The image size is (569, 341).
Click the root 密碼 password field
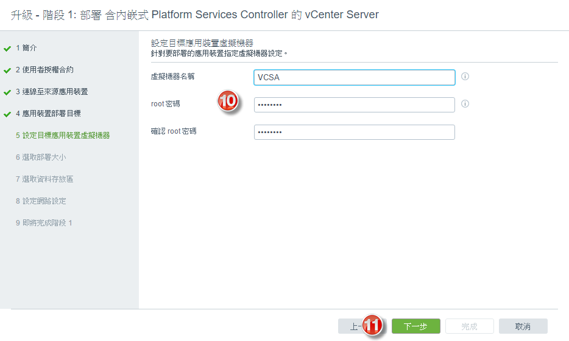tap(354, 105)
